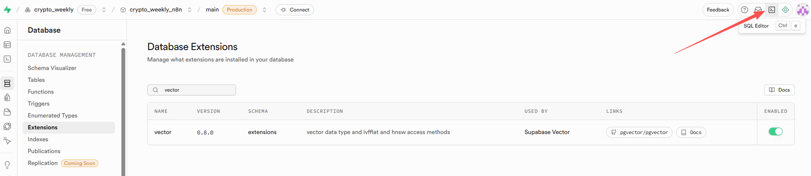Open the pgvector/pgvector GitHub link

(639, 132)
